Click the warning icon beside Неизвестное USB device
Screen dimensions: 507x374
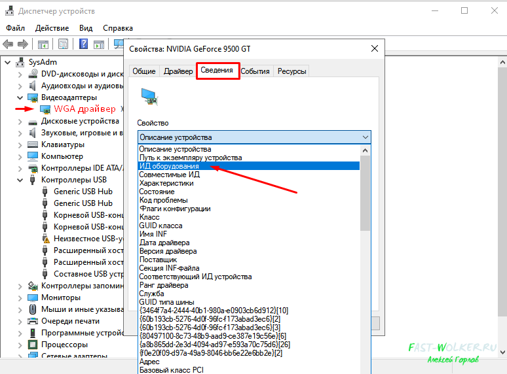(x=46, y=239)
